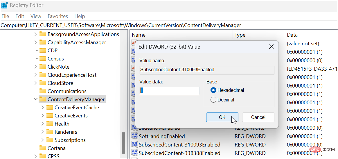Expand the BackgroundAccessApplications key
The width and height of the screenshot is (338, 159).
[x=35, y=34]
